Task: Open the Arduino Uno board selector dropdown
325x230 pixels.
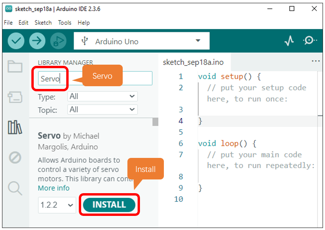Action: pos(142,41)
